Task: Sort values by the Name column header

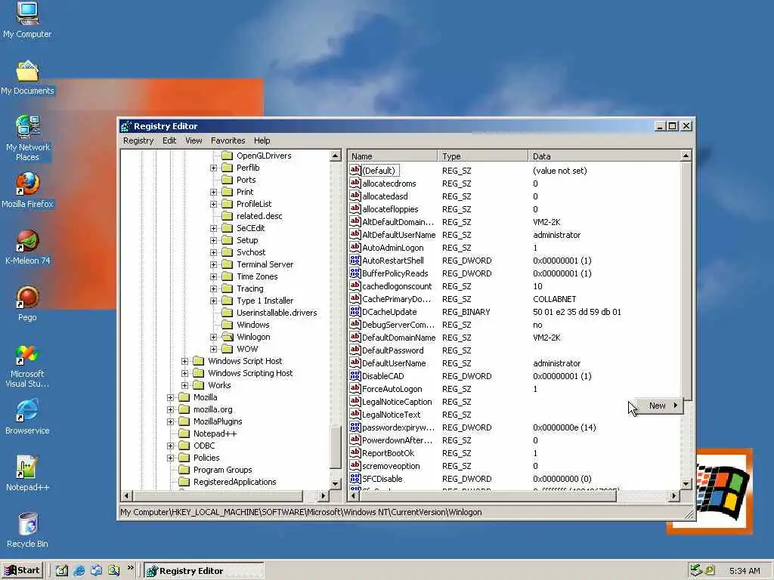Action: (x=392, y=156)
